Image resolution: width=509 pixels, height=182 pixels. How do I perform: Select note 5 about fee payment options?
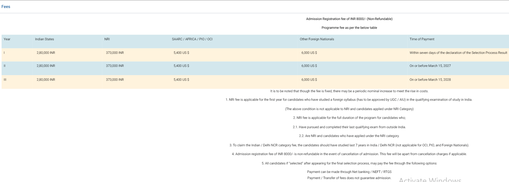pos(349,163)
